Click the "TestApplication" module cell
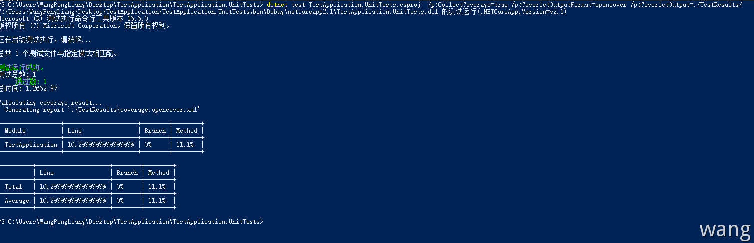The image size is (754, 243). point(31,145)
